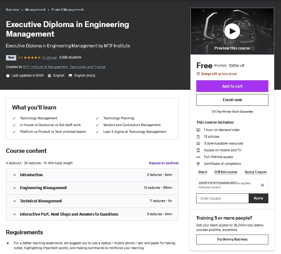Click the last updated badge icon
The height and width of the screenshot is (254, 281).
[x=8, y=76]
